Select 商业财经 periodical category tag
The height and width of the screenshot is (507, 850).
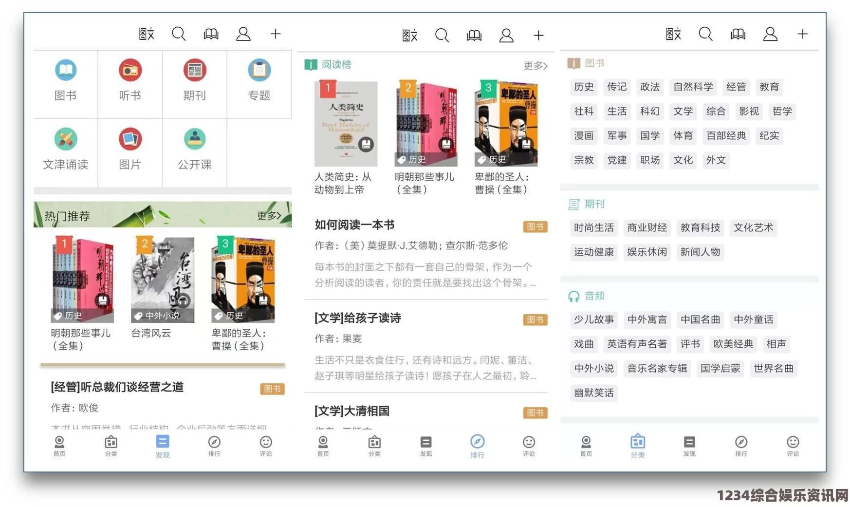click(x=647, y=227)
